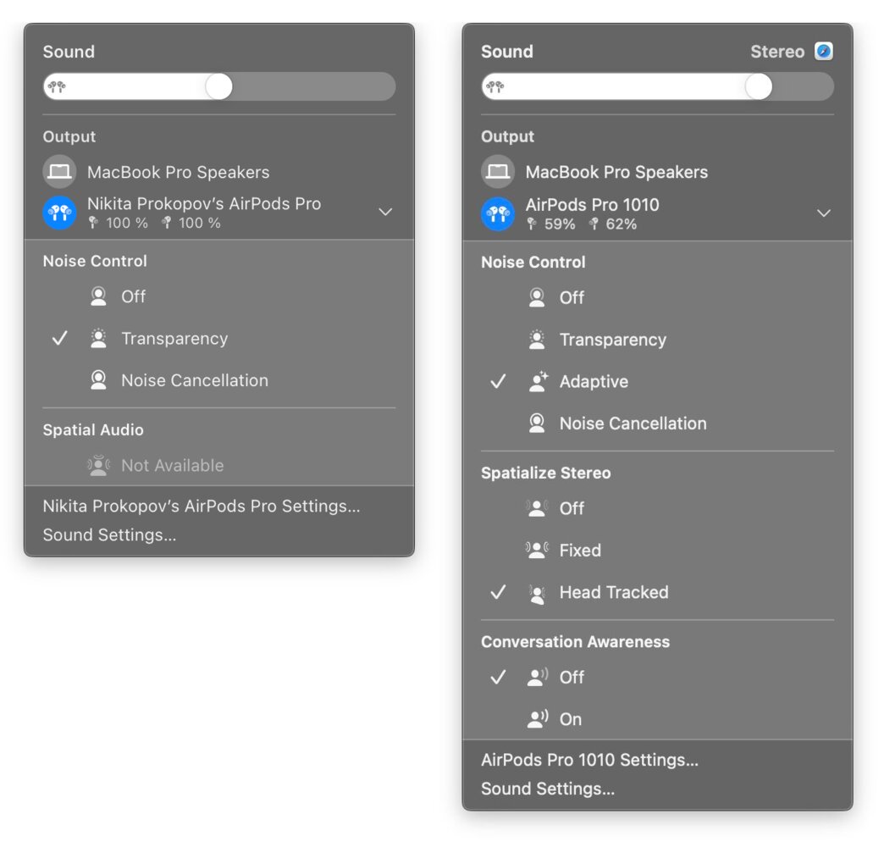
Task: Click the Conversation Awareness heading
Action: pyautogui.click(x=575, y=642)
